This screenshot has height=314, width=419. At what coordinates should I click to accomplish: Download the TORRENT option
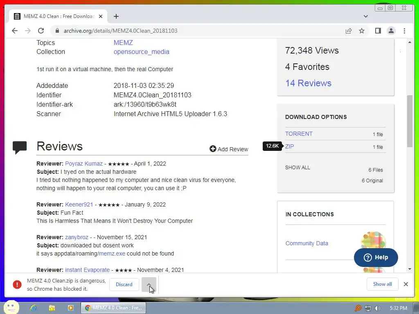coord(299,134)
